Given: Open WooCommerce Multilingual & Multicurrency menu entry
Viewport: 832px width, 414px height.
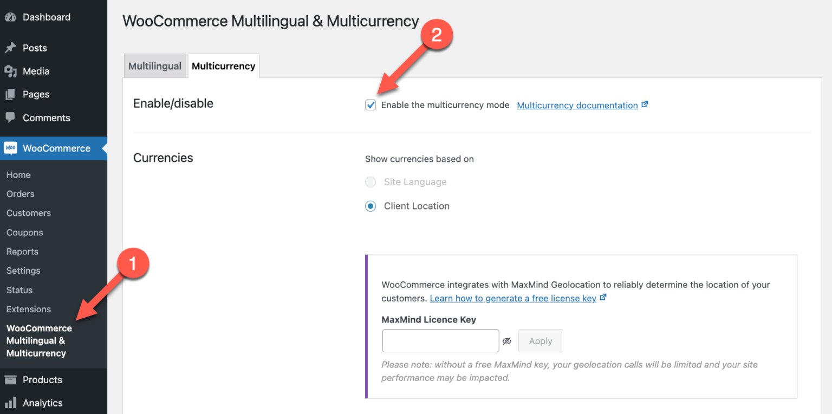Looking at the screenshot, I should [x=39, y=340].
